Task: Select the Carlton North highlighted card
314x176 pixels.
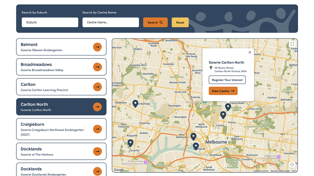Action: click(x=61, y=107)
